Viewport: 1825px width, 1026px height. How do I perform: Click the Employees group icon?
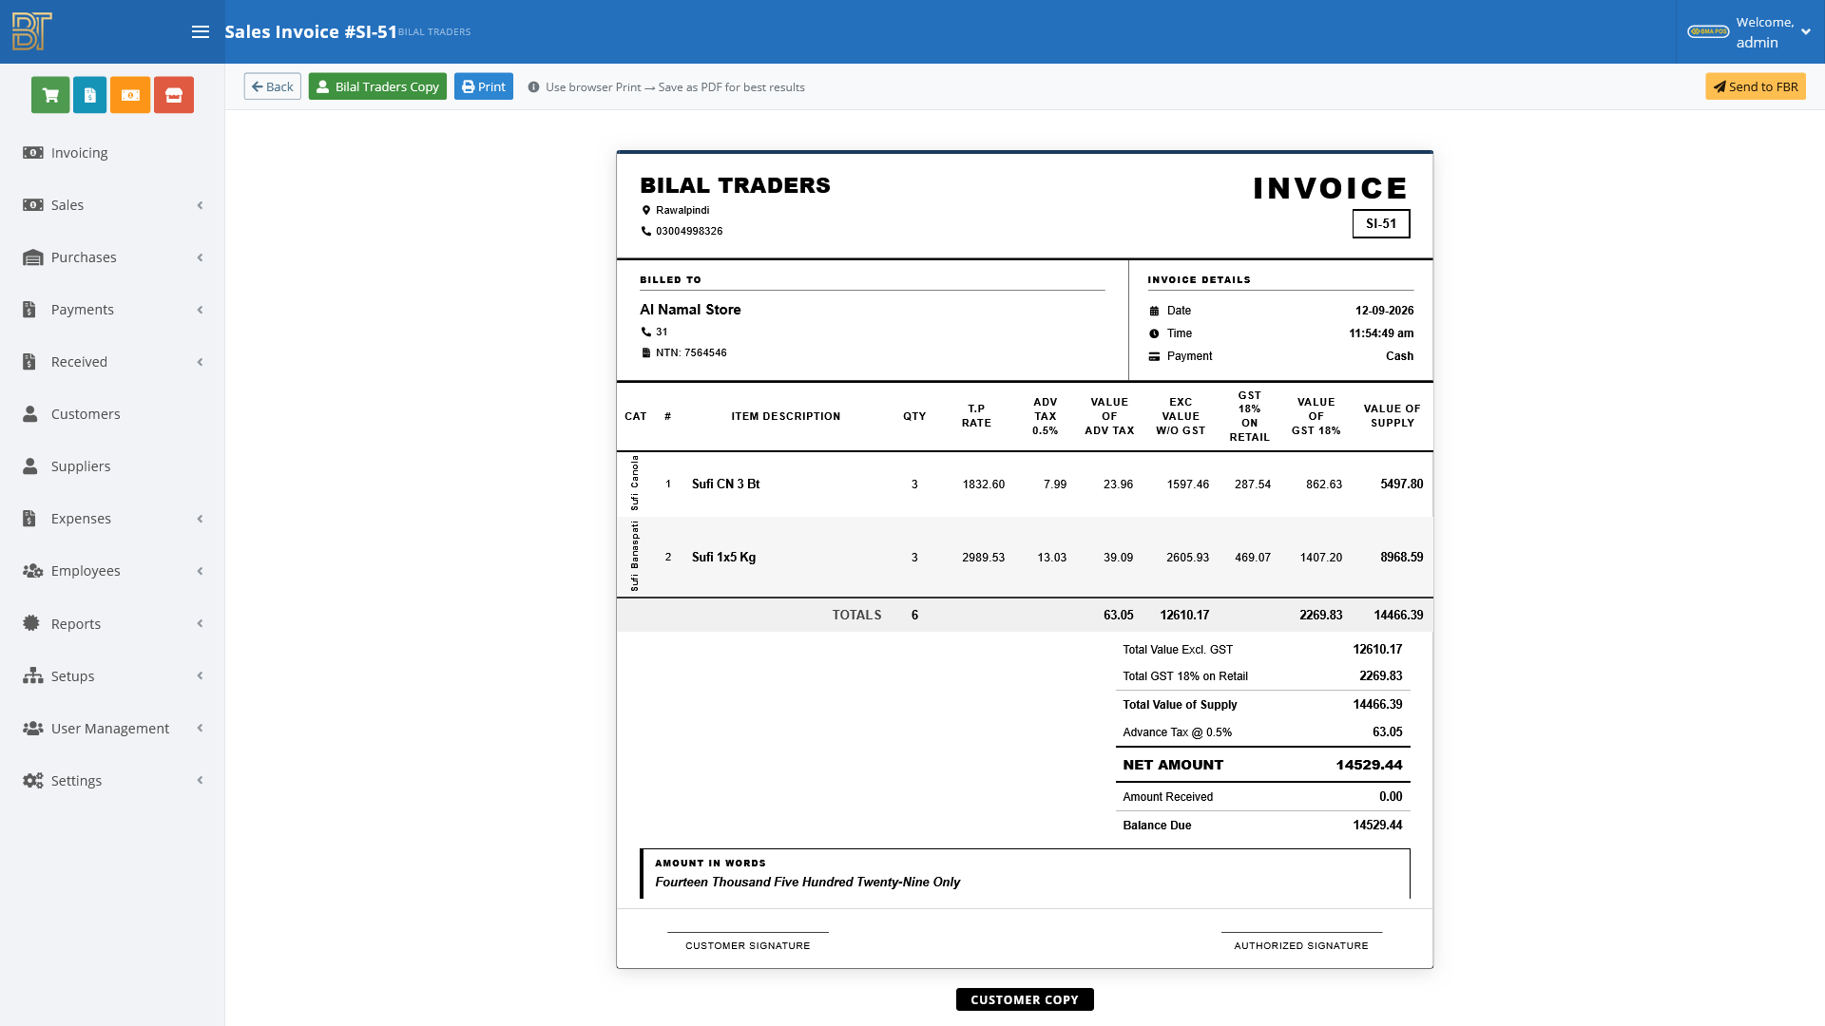point(33,571)
